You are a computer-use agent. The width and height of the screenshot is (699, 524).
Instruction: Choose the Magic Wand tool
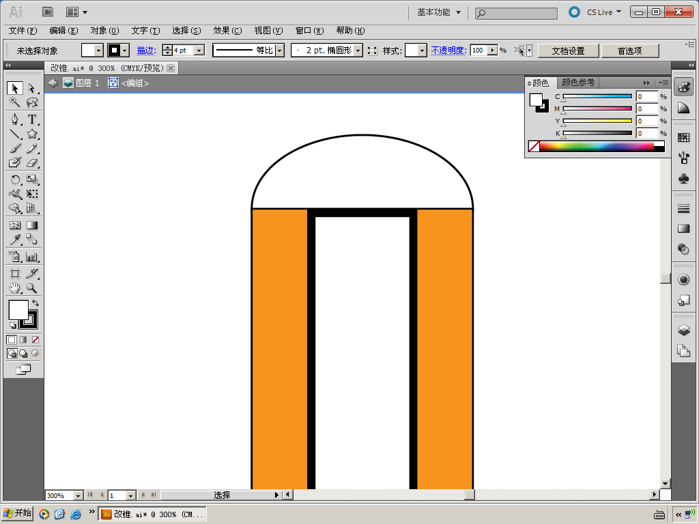(x=14, y=102)
